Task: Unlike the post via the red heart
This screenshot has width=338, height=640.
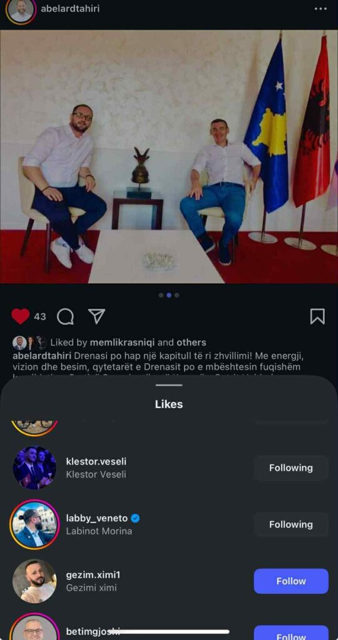Action: 21,316
